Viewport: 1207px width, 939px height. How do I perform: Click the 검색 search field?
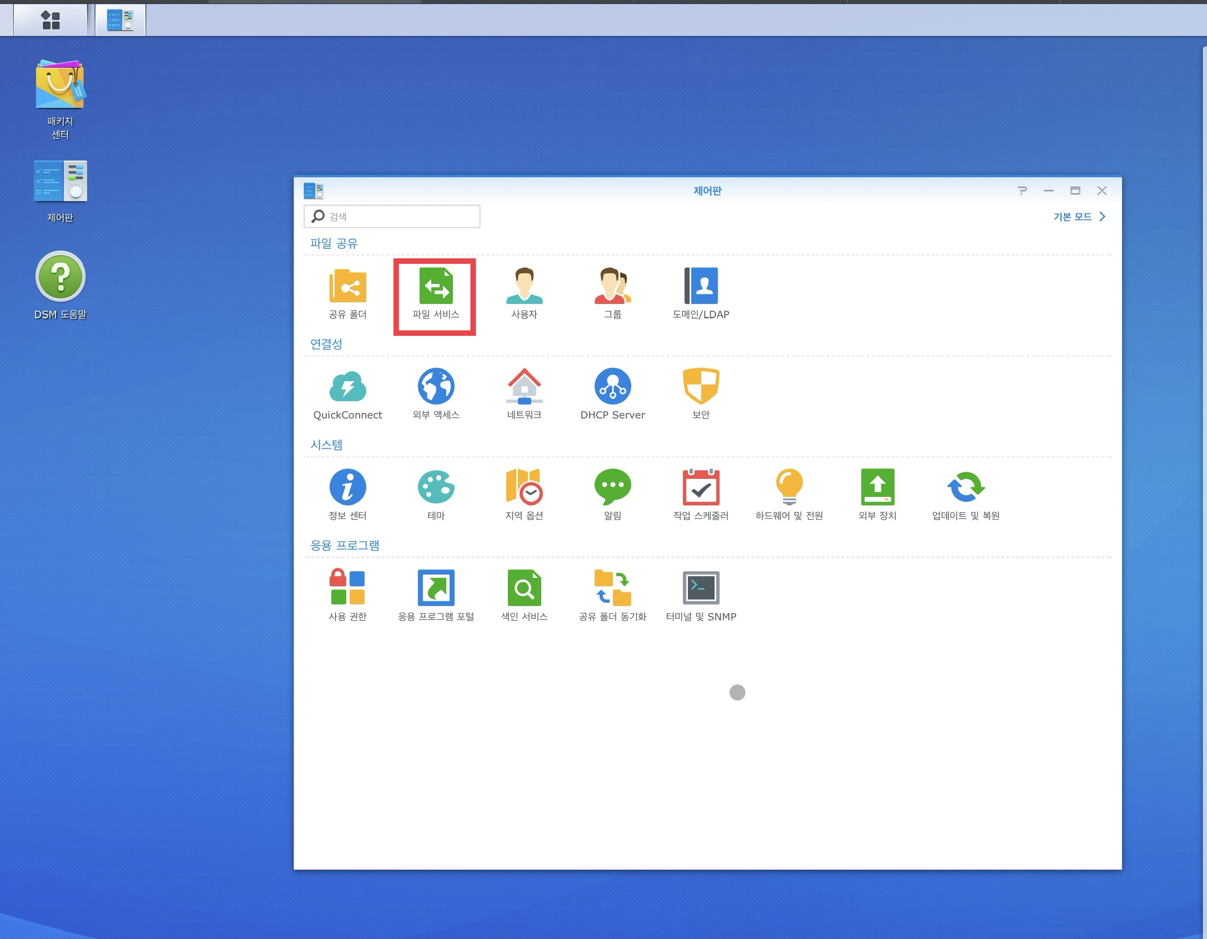[x=392, y=216]
